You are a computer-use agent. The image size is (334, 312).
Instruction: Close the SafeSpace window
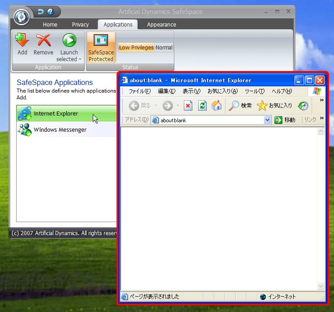pyautogui.click(x=288, y=11)
